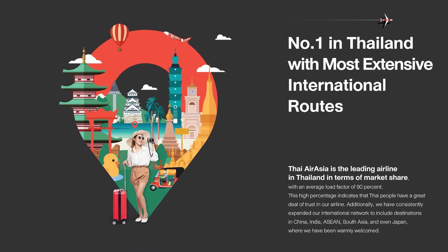Click the red rolling suitcase

point(120,206)
